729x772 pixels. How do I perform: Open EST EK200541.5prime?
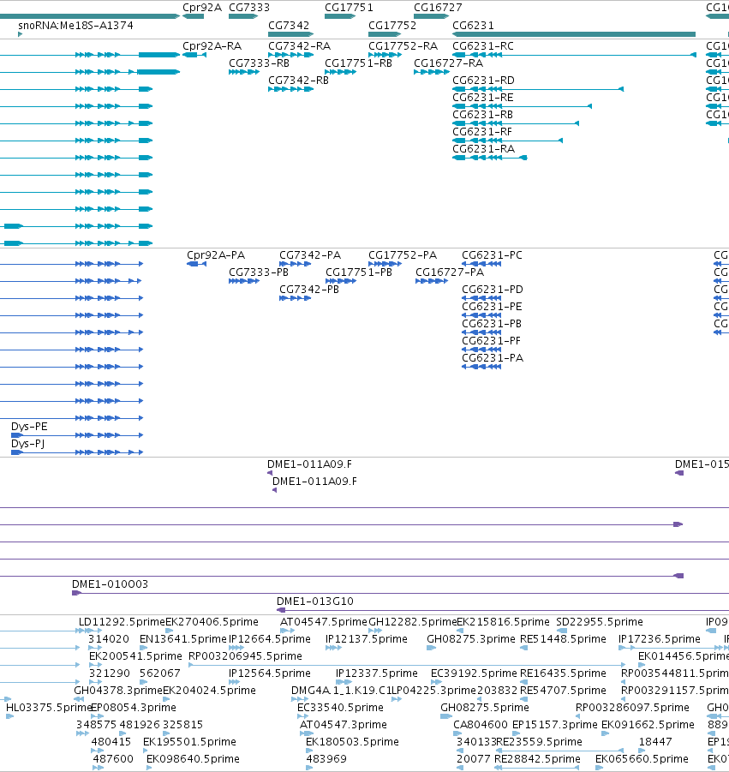135,655
